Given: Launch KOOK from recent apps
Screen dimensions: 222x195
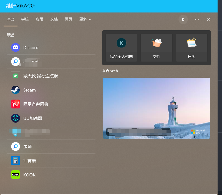Looking at the screenshot, I should (29, 175).
